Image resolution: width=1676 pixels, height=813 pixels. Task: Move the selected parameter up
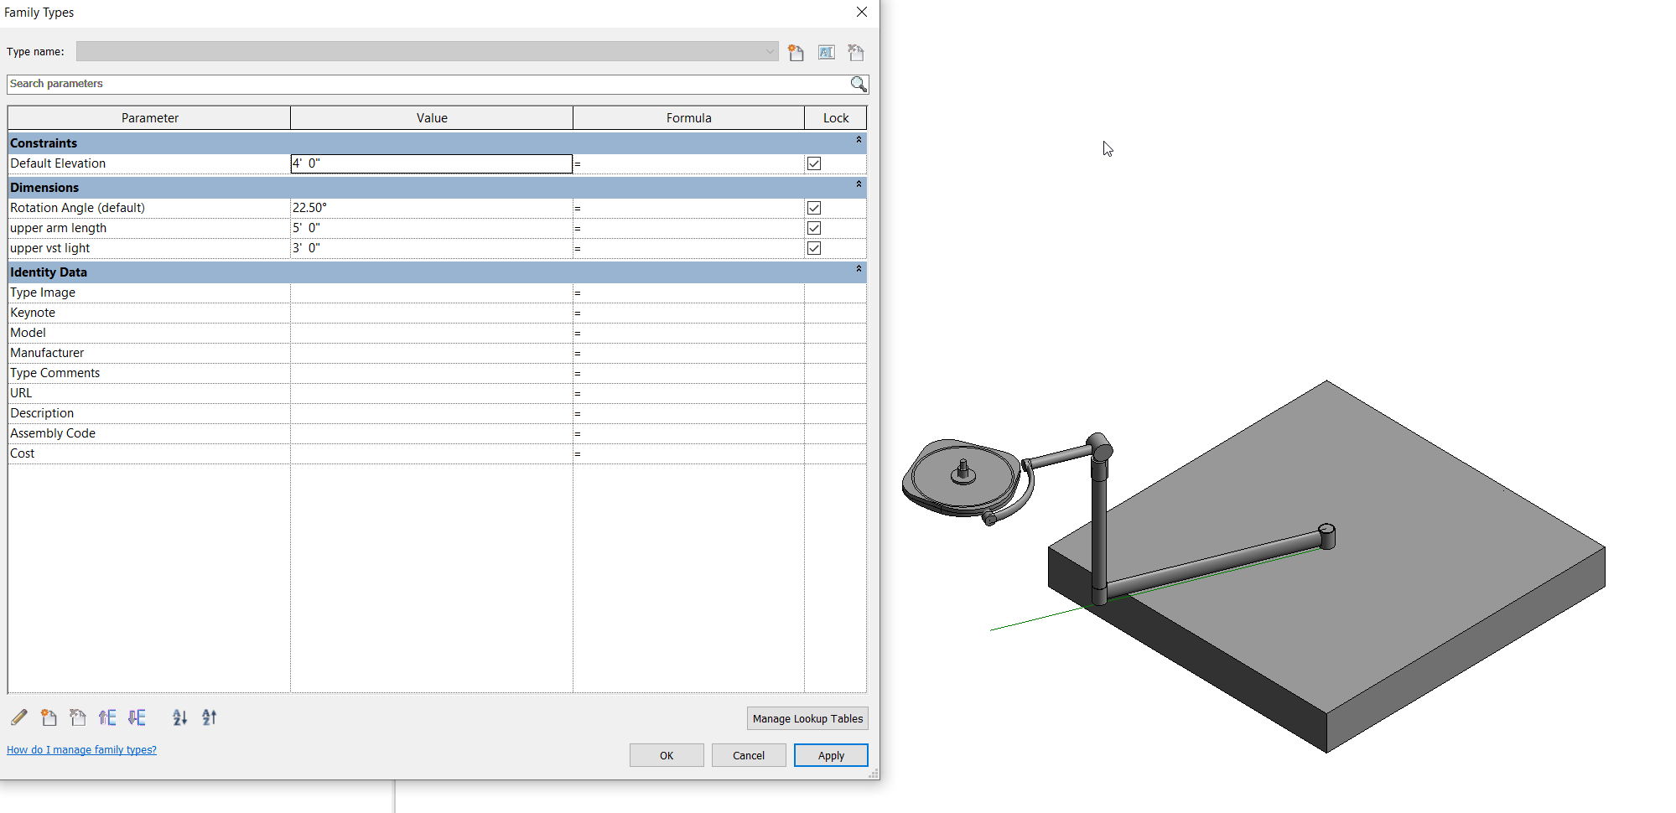[107, 717]
